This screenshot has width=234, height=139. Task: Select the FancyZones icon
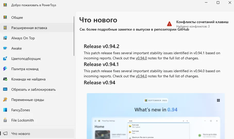5,110
